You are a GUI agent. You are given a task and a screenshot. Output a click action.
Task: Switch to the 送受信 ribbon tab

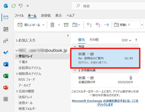pyautogui.click(x=46, y=15)
